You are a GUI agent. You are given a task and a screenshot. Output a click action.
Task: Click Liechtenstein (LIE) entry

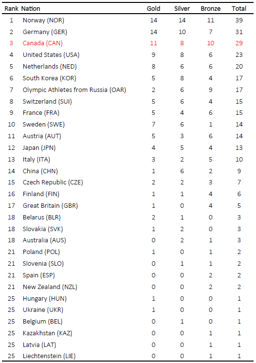49,356
